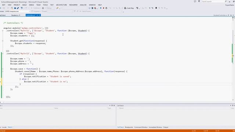The width and height of the screenshot is (235, 132).
Task: Collapse the Student.save callback block
Action: pyautogui.click(x=3, y=71)
